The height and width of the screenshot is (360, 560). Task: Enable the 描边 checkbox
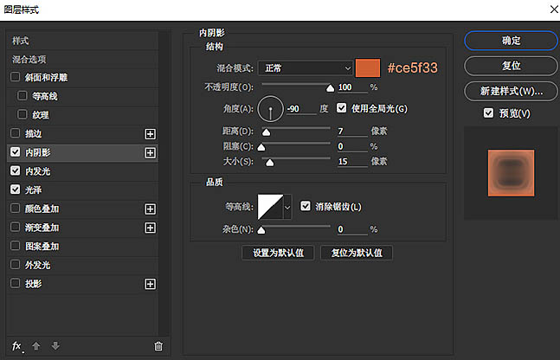tap(15, 133)
